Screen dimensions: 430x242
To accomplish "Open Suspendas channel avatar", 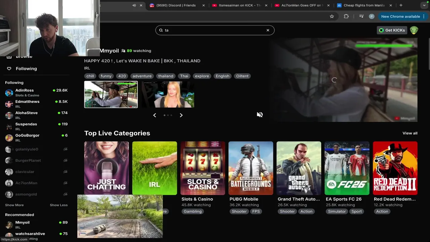I will click(9, 126).
